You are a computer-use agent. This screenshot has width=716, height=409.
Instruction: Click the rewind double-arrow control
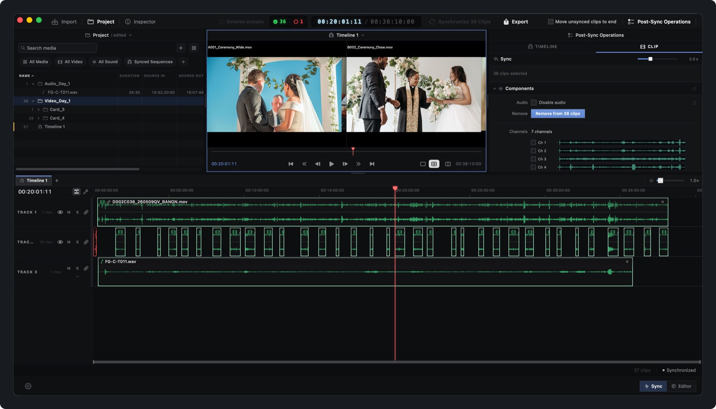pos(304,164)
